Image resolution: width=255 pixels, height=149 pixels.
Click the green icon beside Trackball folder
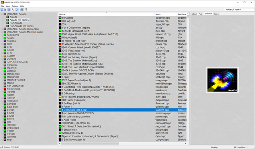[x=5, y=125]
